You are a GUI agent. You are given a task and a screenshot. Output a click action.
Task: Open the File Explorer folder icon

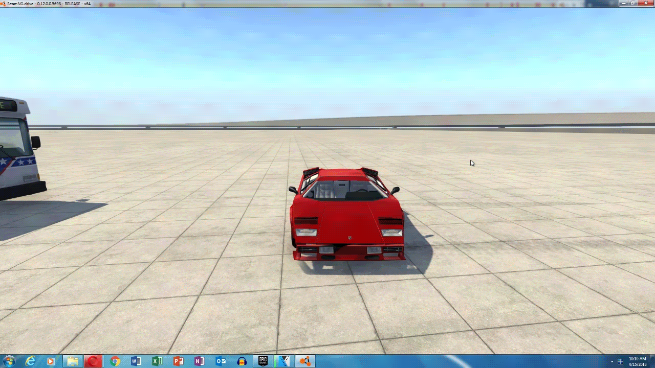tap(73, 361)
